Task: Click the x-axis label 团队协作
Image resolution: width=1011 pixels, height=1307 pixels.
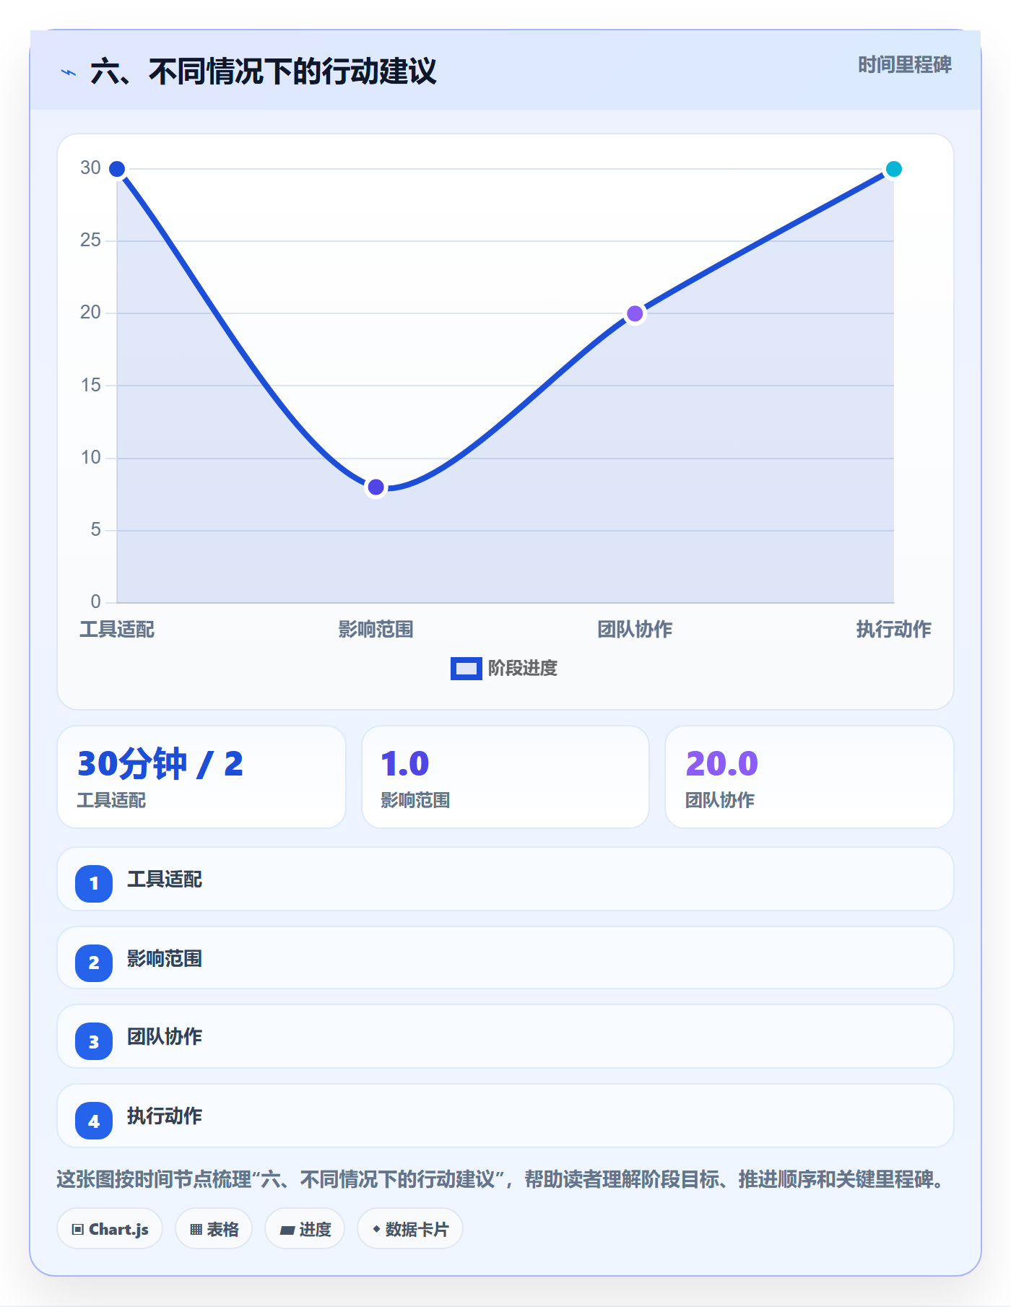Action: [x=635, y=630]
